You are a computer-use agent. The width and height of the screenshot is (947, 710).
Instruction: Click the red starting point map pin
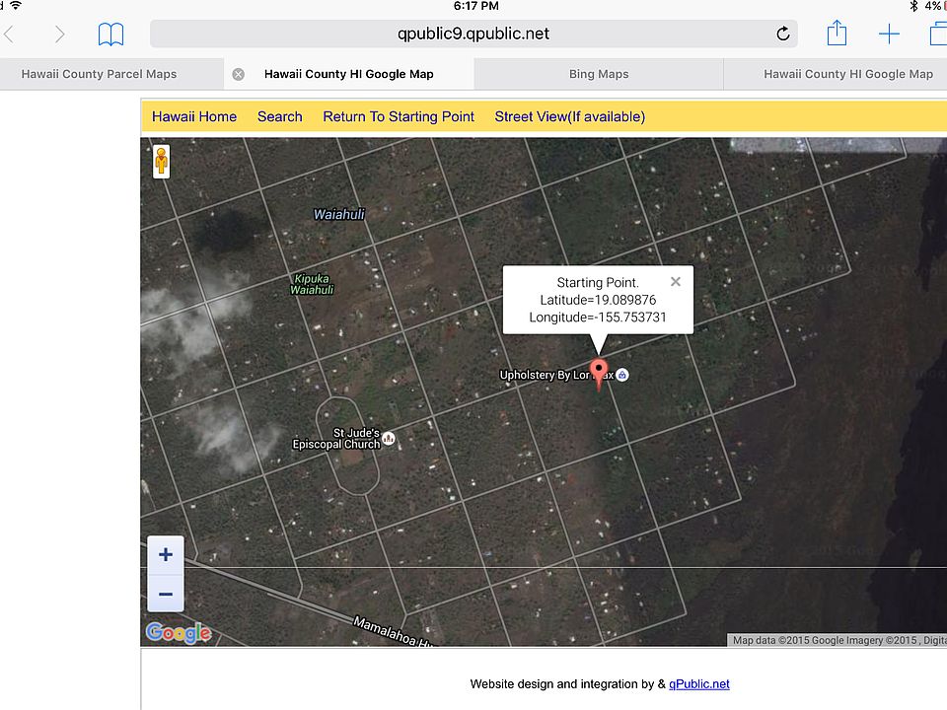tap(598, 375)
